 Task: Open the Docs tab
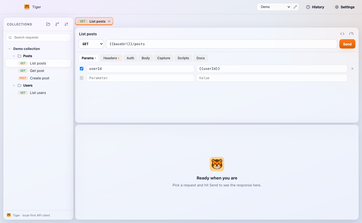(201, 58)
